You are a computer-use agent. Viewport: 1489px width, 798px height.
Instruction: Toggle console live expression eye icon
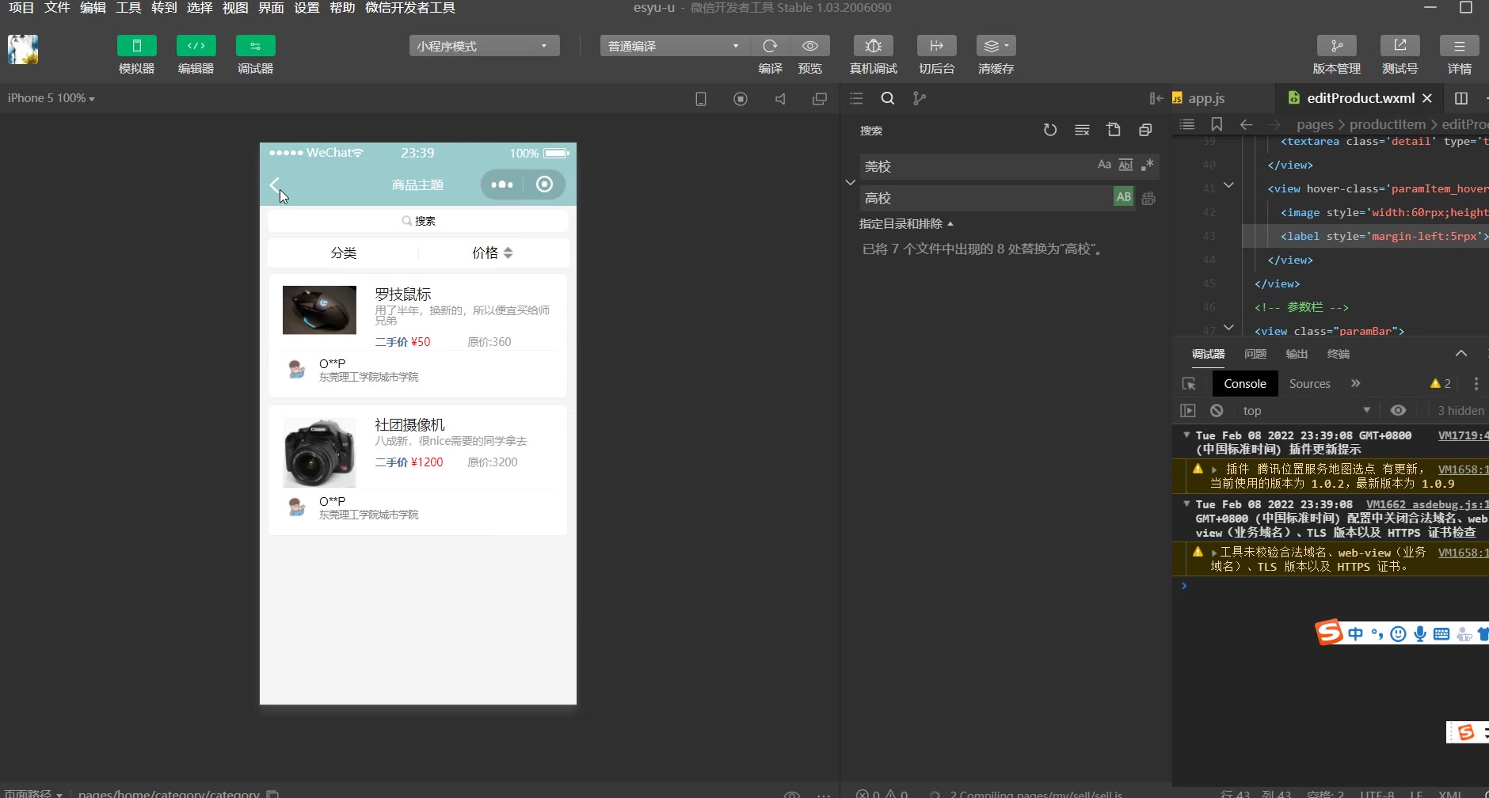pos(1399,410)
